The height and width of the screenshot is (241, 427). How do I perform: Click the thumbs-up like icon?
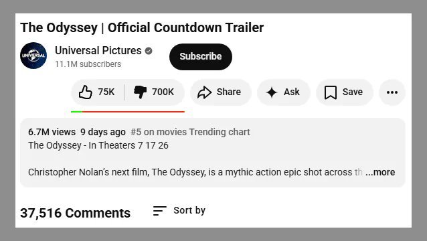click(85, 92)
